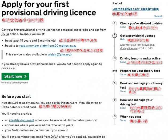Expand 'Book and manage your driving test'
The image size is (168, 140).
pos(123,108)
